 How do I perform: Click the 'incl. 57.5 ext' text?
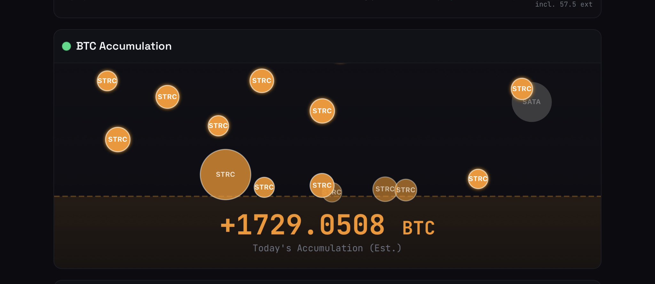(564, 4)
